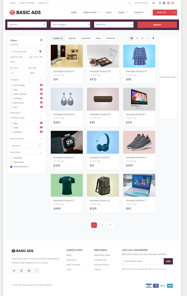Viewport: 187px width, 296px height.
Task: Switch to map pin view icon
Action: [153, 38]
